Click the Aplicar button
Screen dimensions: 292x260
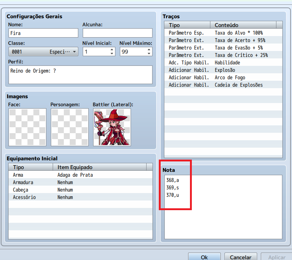point(277,257)
